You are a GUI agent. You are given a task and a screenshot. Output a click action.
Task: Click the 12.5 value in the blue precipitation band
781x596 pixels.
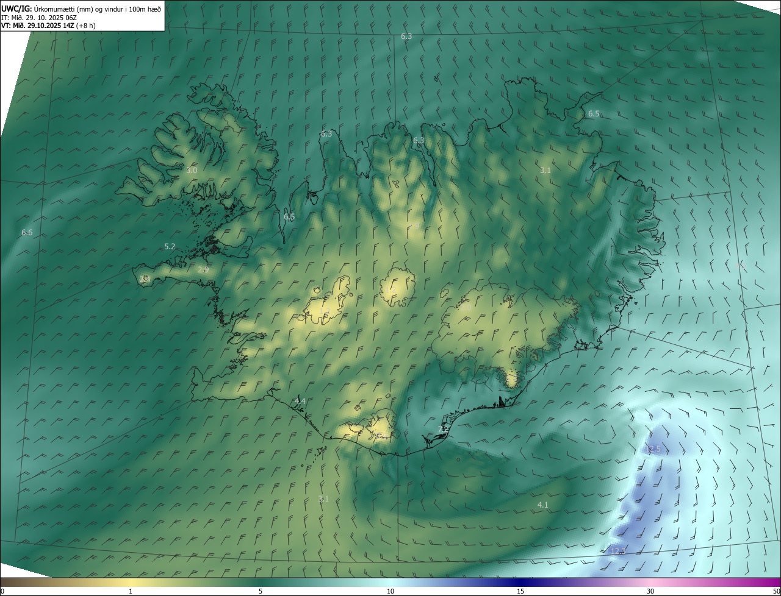coord(653,449)
